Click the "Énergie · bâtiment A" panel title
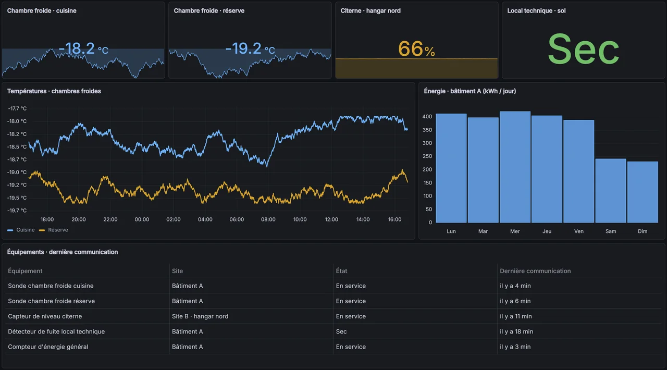Image resolution: width=667 pixels, height=370 pixels. [x=470, y=91]
